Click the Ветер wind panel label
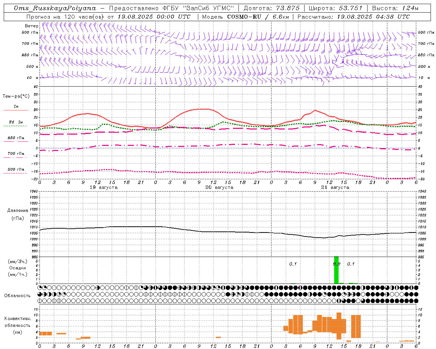 (31, 26)
